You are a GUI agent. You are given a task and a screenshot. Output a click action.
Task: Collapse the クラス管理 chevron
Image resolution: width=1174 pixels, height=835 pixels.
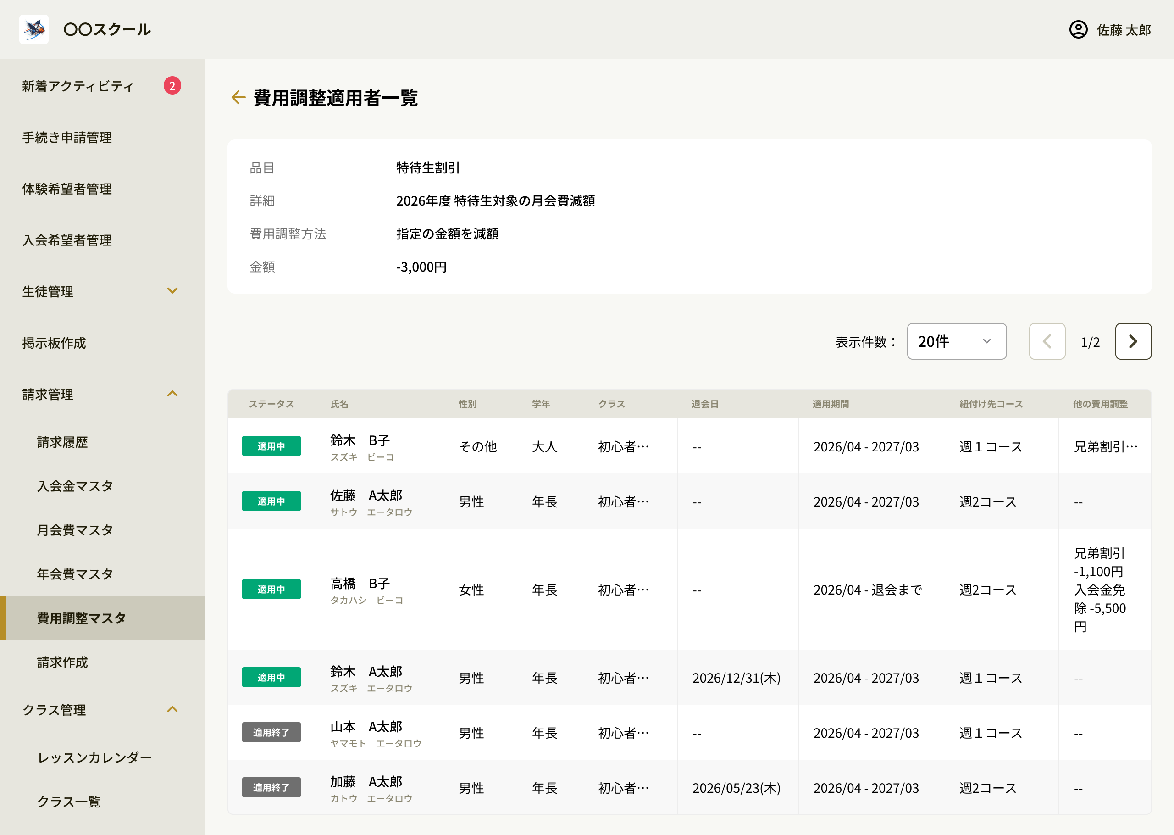(x=172, y=710)
